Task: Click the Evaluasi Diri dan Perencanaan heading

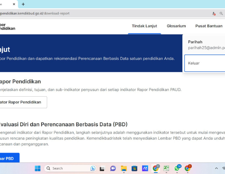Action: tap(63, 124)
